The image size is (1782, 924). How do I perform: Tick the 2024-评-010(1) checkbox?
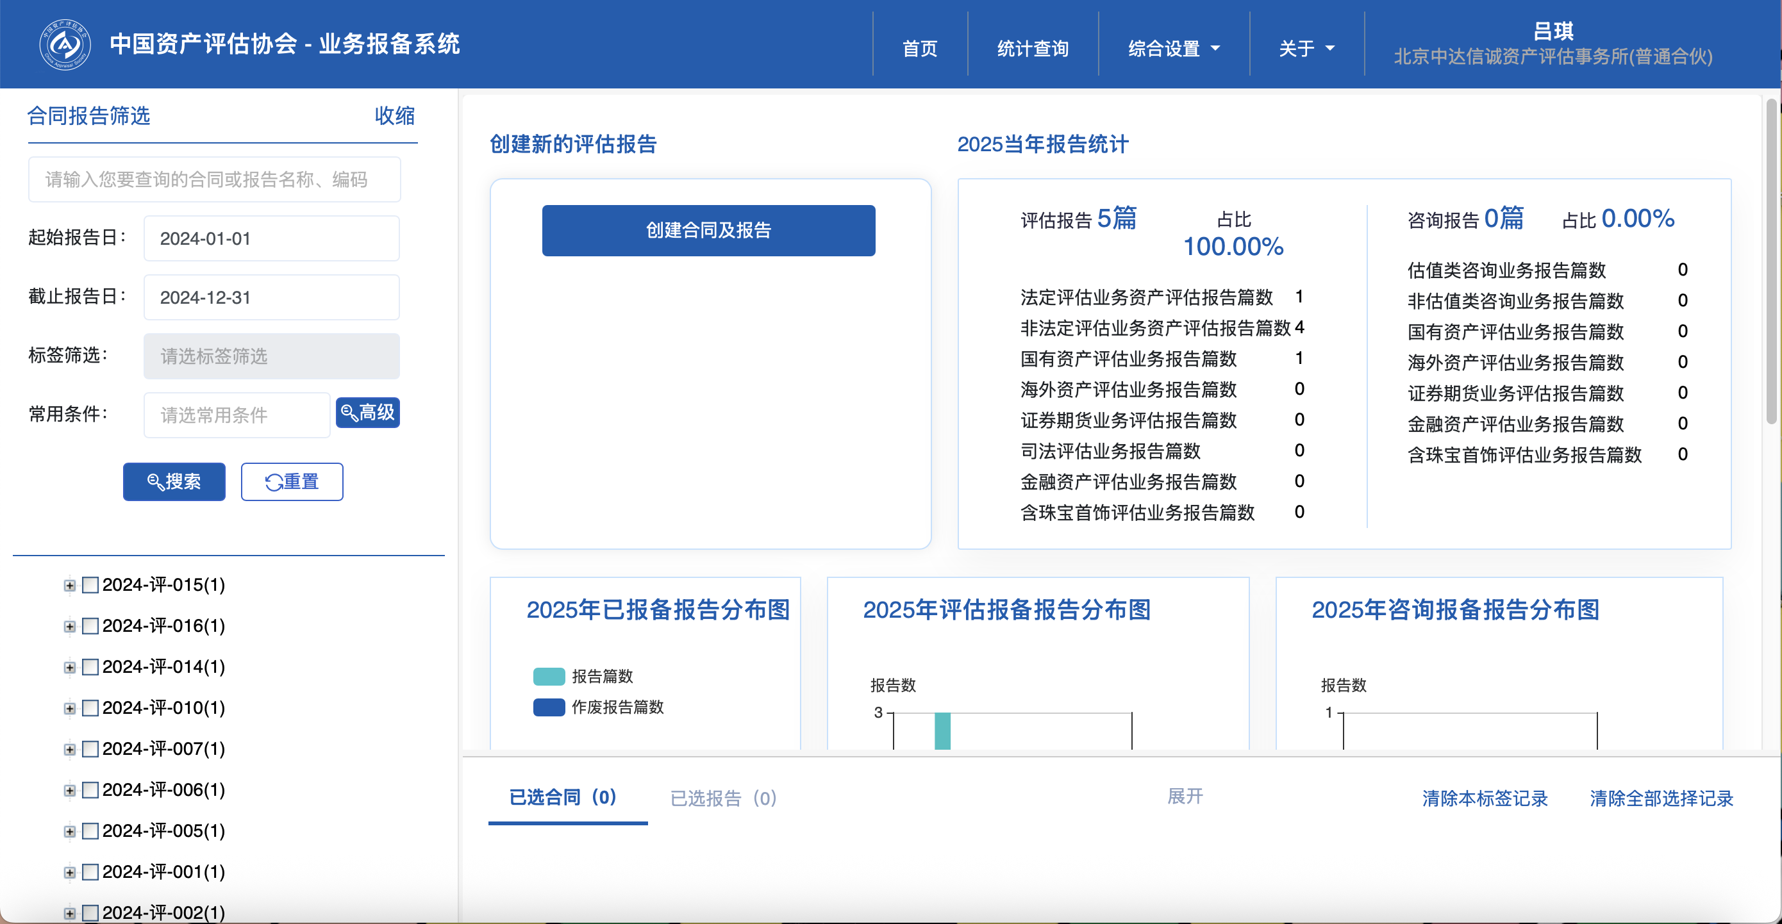tap(90, 708)
